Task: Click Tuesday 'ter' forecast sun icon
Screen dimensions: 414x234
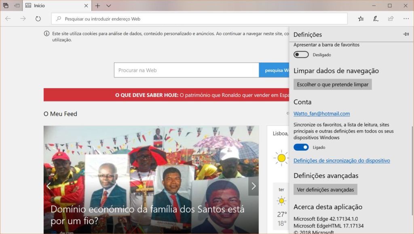Action: click(281, 201)
